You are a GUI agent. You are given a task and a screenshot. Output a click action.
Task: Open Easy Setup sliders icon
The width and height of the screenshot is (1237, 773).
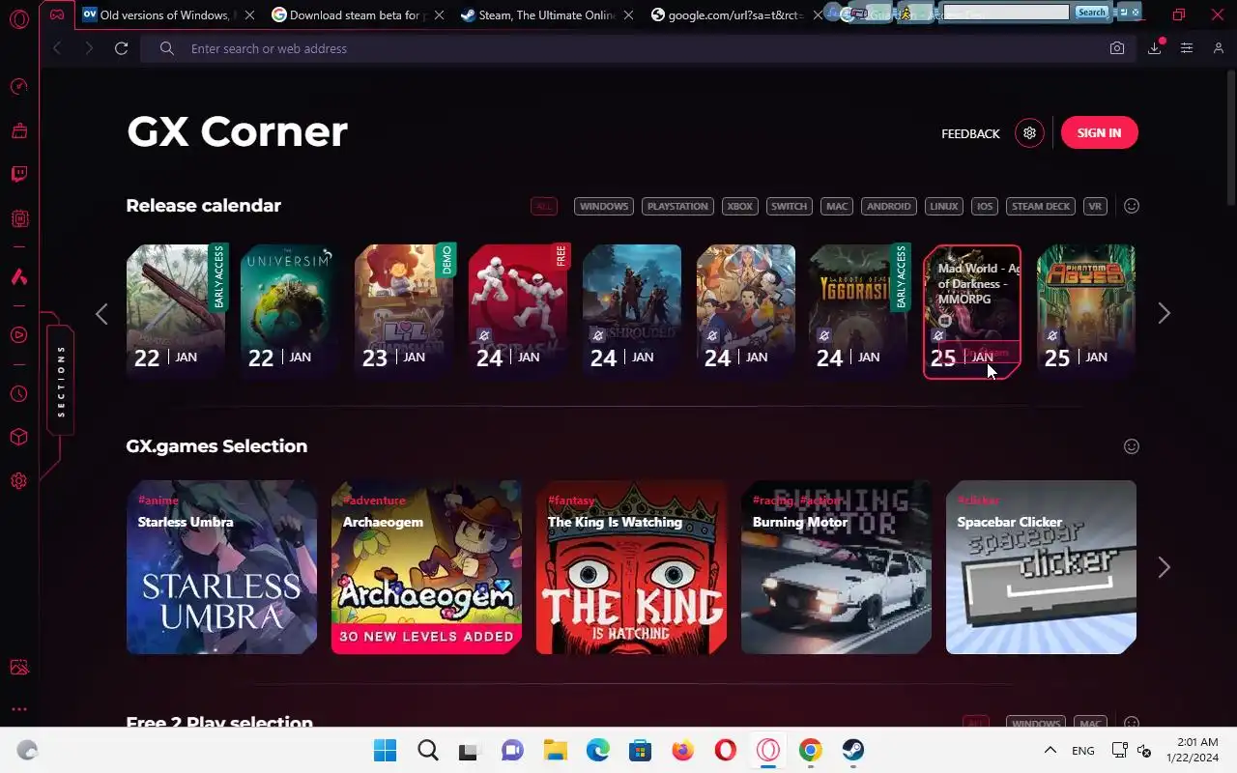tap(1187, 48)
